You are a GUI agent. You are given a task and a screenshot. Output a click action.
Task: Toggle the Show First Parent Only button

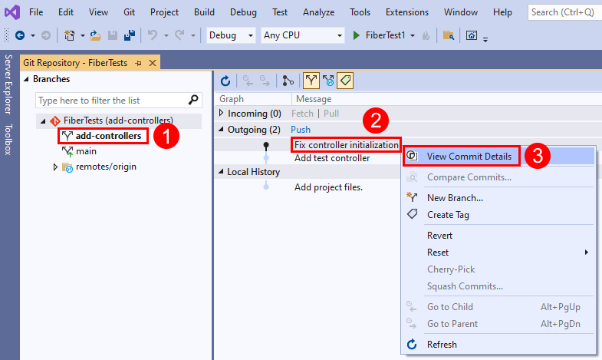pyautogui.click(x=311, y=80)
